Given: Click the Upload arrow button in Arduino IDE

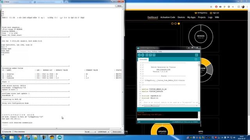Looking at the screenshot, I should tap(143, 55).
